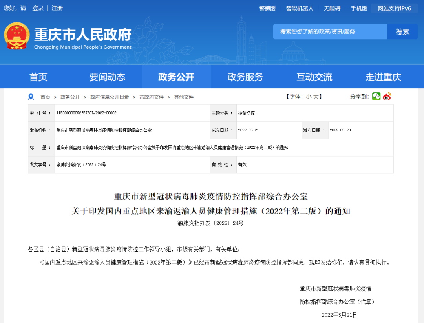
Task: Click document number 渝肺炎指办发〔2022〕24号 in table
Action: coord(81,165)
